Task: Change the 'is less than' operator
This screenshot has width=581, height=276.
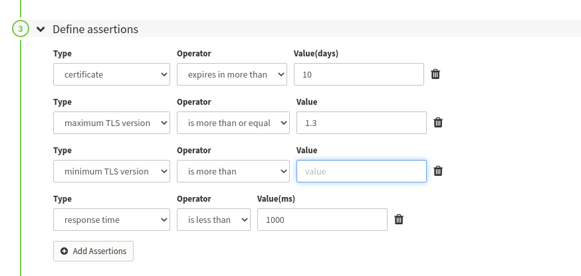Action: click(x=213, y=220)
